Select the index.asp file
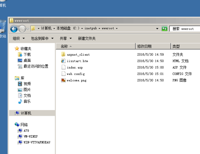This screenshot has height=154, width=200. point(75,68)
